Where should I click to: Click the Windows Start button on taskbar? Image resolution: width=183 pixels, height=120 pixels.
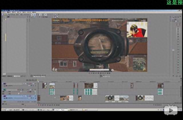(x=4, y=110)
